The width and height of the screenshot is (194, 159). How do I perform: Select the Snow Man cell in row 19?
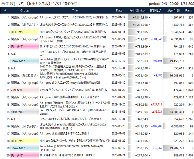click(25, 148)
